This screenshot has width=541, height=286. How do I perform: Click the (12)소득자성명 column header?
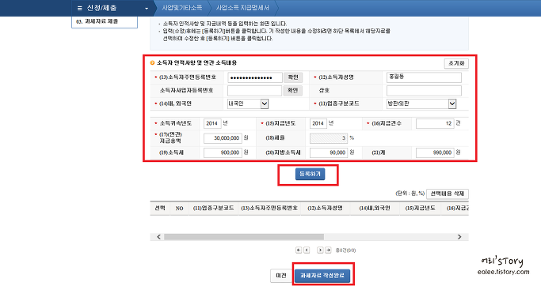[x=325, y=209]
